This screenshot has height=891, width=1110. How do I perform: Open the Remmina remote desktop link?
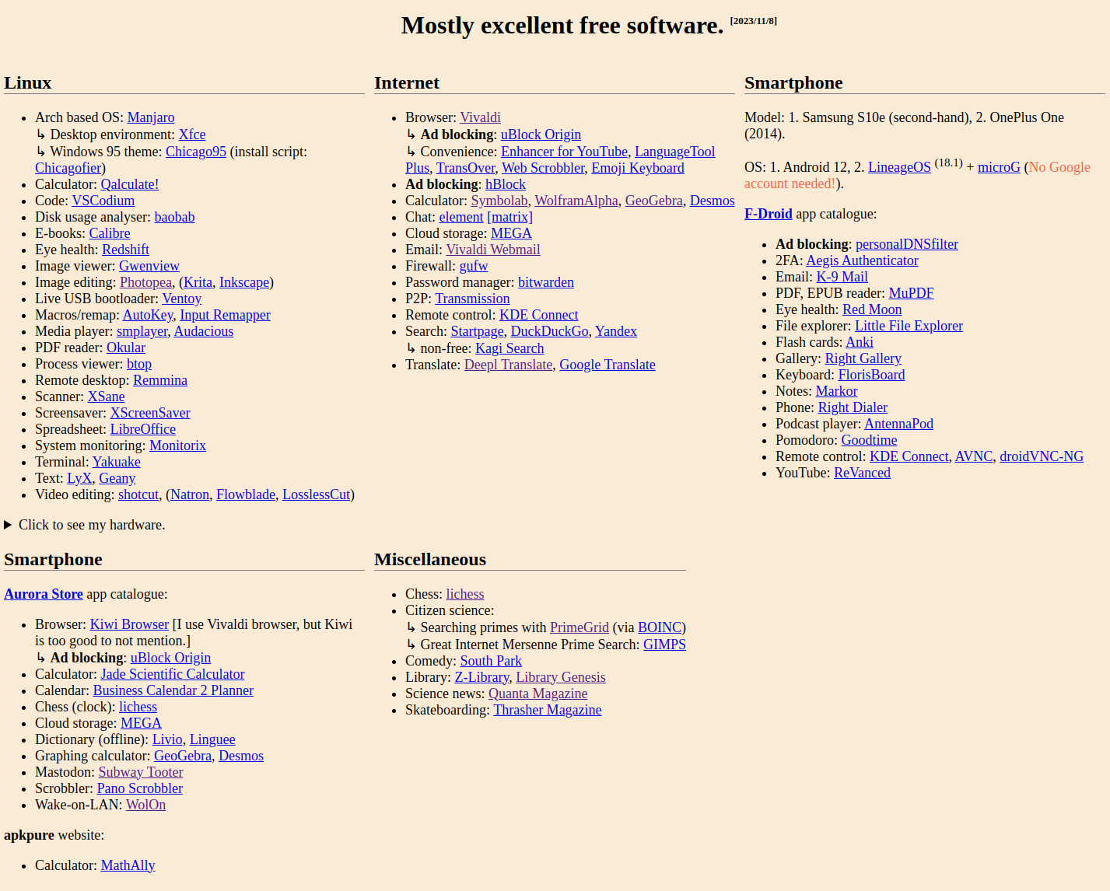pyautogui.click(x=160, y=380)
